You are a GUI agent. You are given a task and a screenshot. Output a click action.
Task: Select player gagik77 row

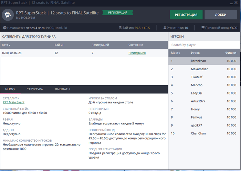pyautogui.click(x=204, y=125)
